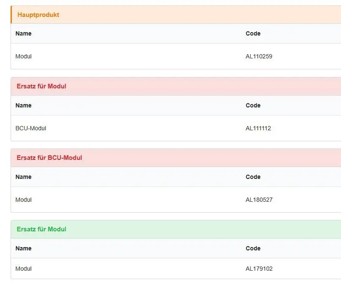
Task: Click Code header above AL111112
Action: pyautogui.click(x=253, y=105)
